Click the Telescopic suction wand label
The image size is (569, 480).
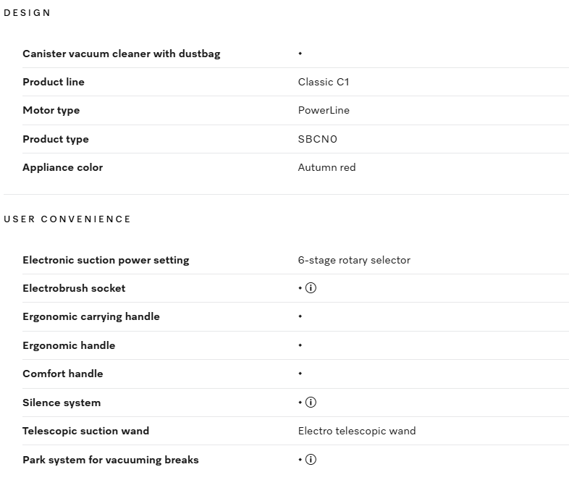[x=86, y=431]
